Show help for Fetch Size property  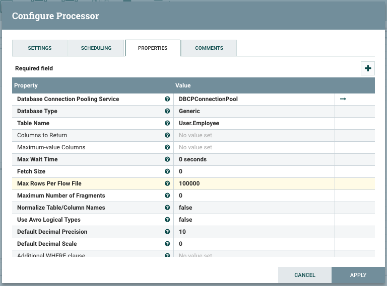click(167, 171)
